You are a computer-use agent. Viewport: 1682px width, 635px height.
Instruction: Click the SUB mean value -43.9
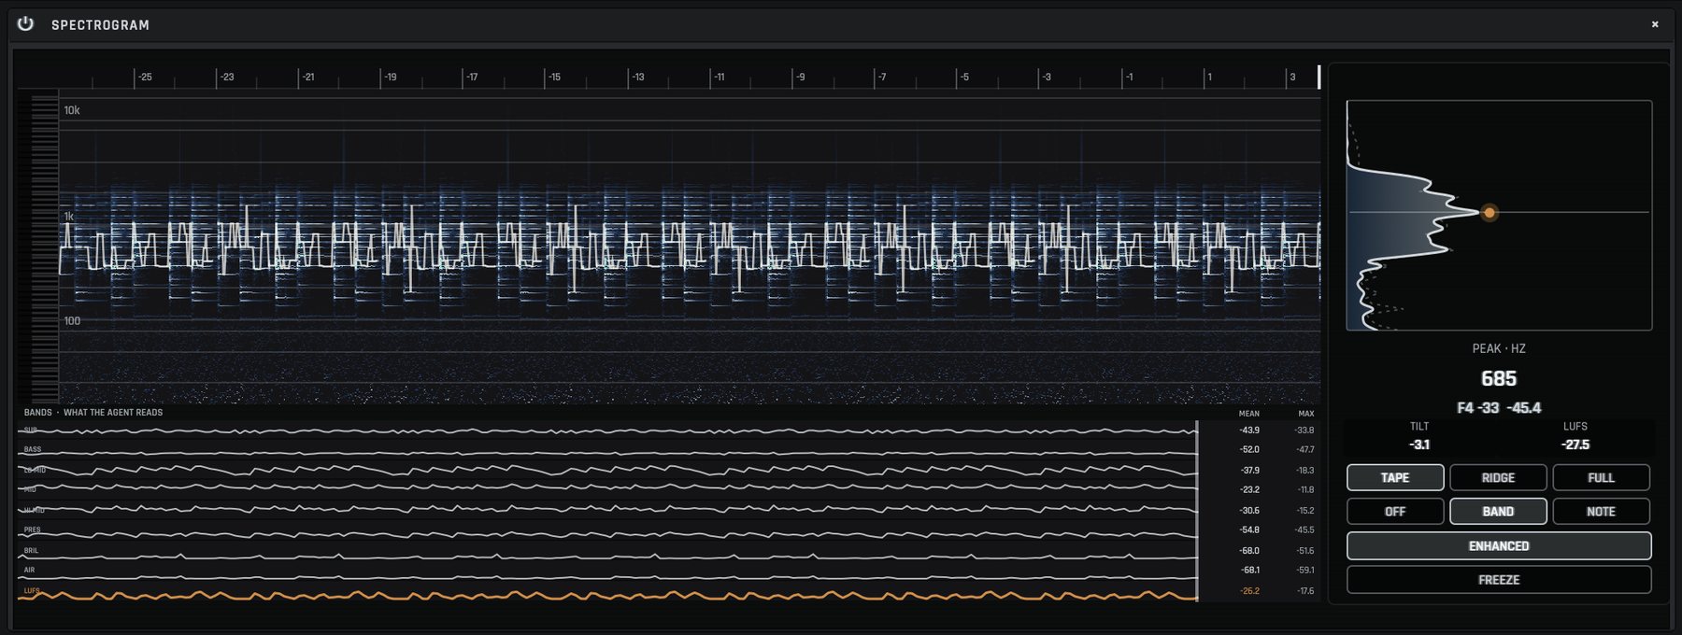coord(1249,430)
